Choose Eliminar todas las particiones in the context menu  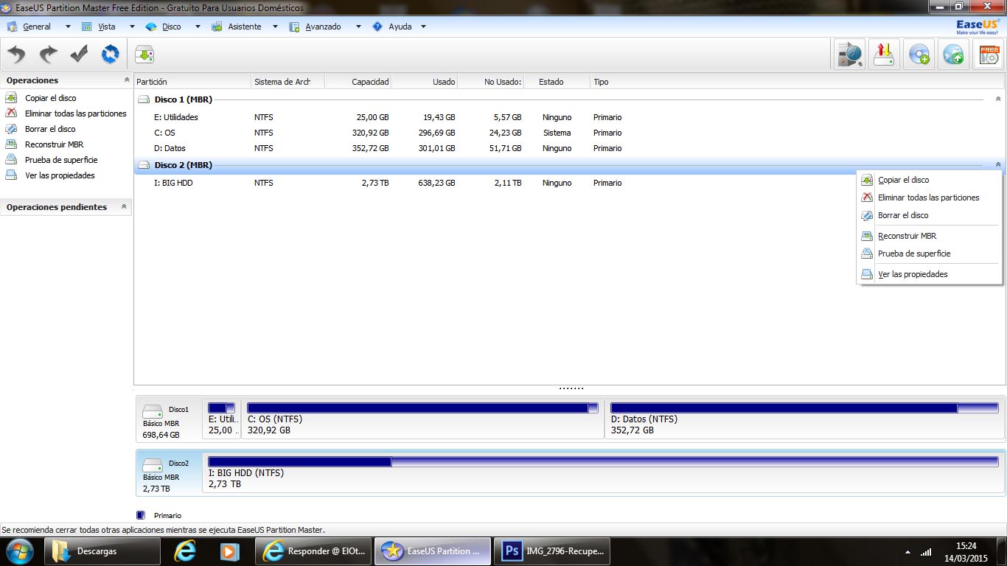point(930,198)
